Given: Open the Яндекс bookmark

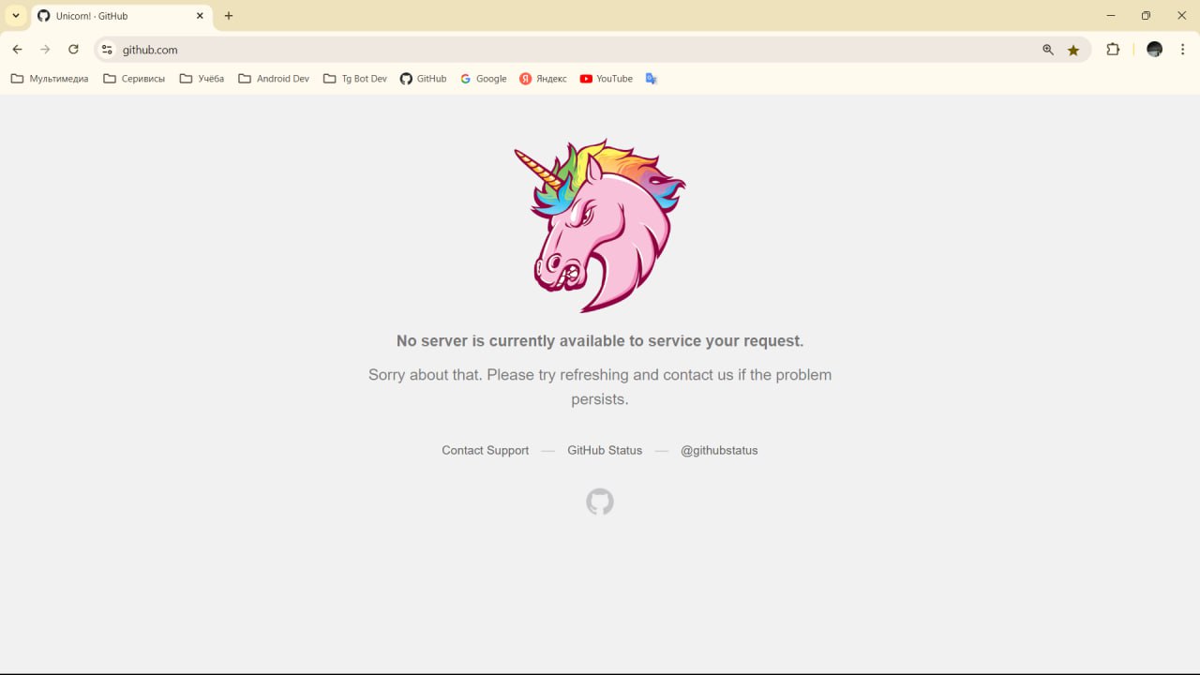Looking at the screenshot, I should pyautogui.click(x=543, y=79).
